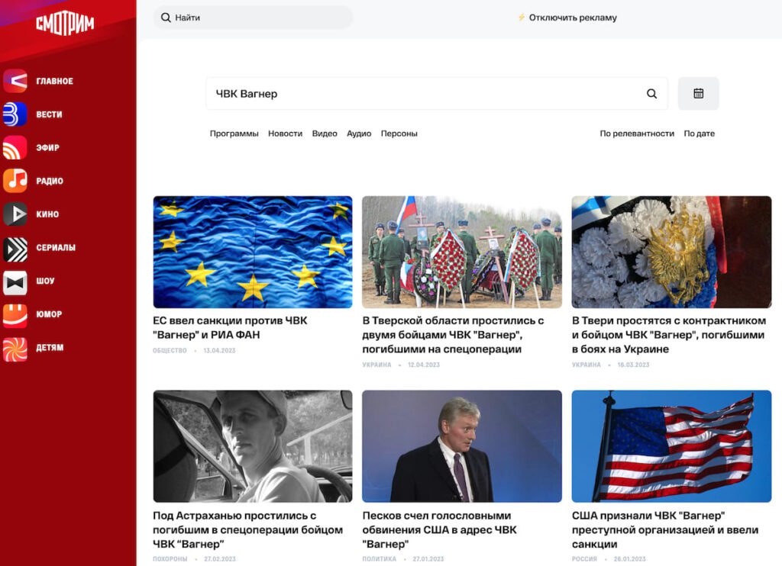
Task: Sort results По дате
Action: click(700, 133)
